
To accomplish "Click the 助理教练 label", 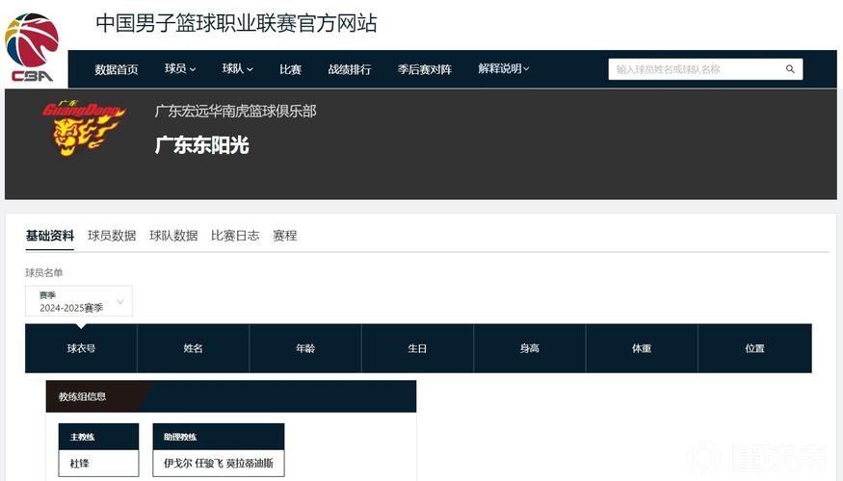I will tap(180, 437).
